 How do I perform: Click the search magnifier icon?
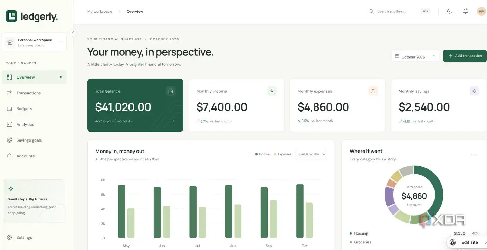click(x=372, y=11)
